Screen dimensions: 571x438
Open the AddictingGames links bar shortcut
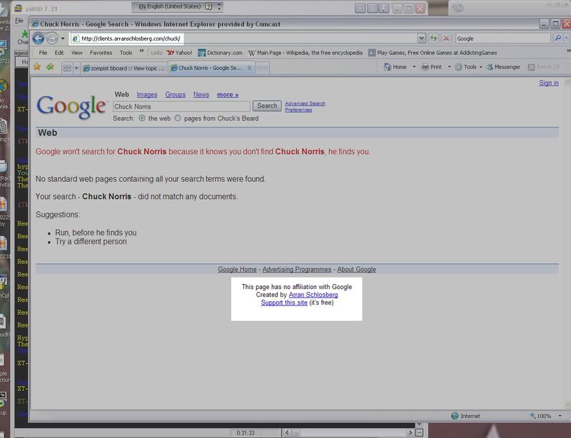pos(433,53)
